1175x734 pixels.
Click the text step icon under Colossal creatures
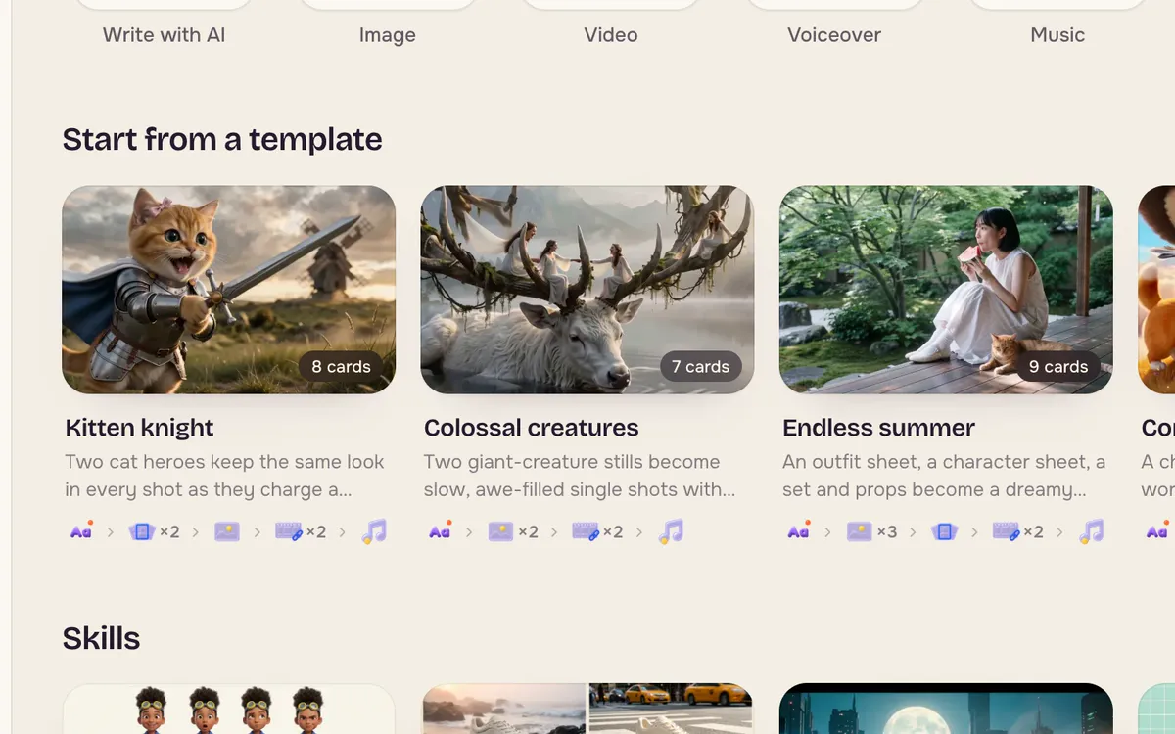[x=440, y=531]
